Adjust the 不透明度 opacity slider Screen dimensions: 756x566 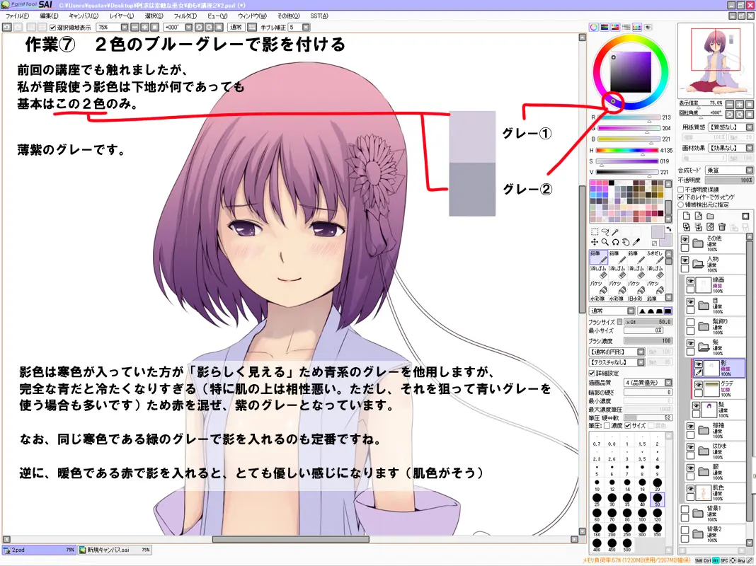coord(729,180)
